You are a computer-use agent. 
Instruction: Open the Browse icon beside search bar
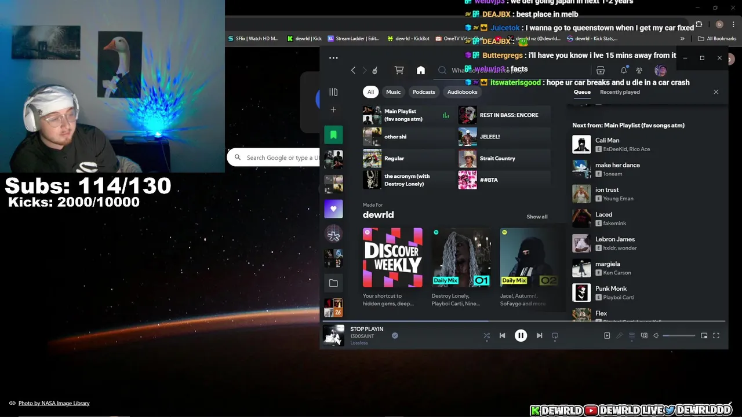[601, 70]
